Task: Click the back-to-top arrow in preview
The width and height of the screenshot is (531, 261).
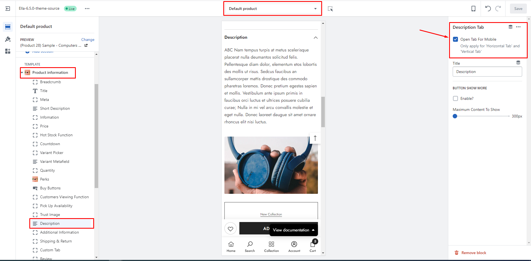Action: point(315,138)
